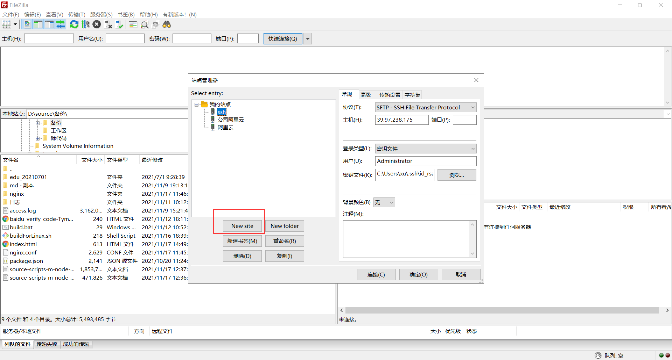Image resolution: width=672 pixels, height=360 pixels.
Task: Open the 帮助(H) menu
Action: click(149, 14)
